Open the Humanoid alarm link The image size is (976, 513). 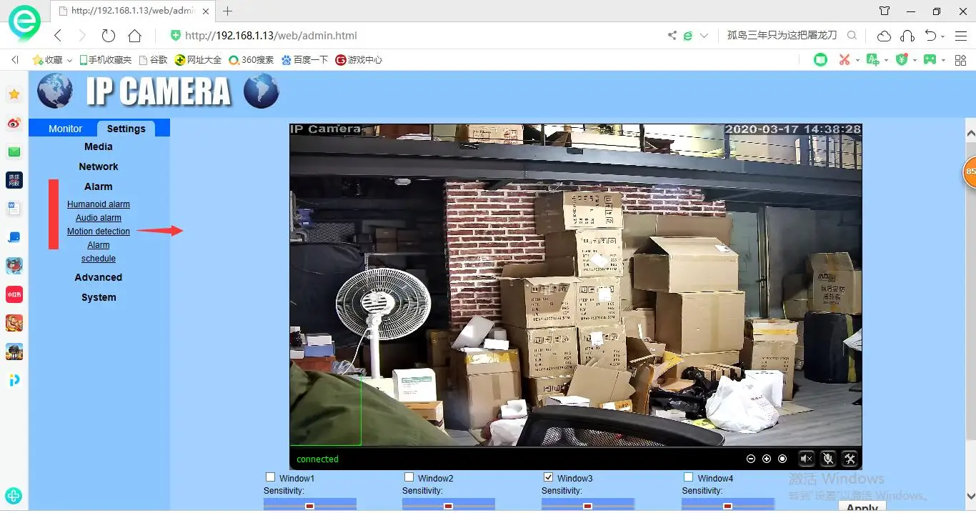(x=99, y=204)
